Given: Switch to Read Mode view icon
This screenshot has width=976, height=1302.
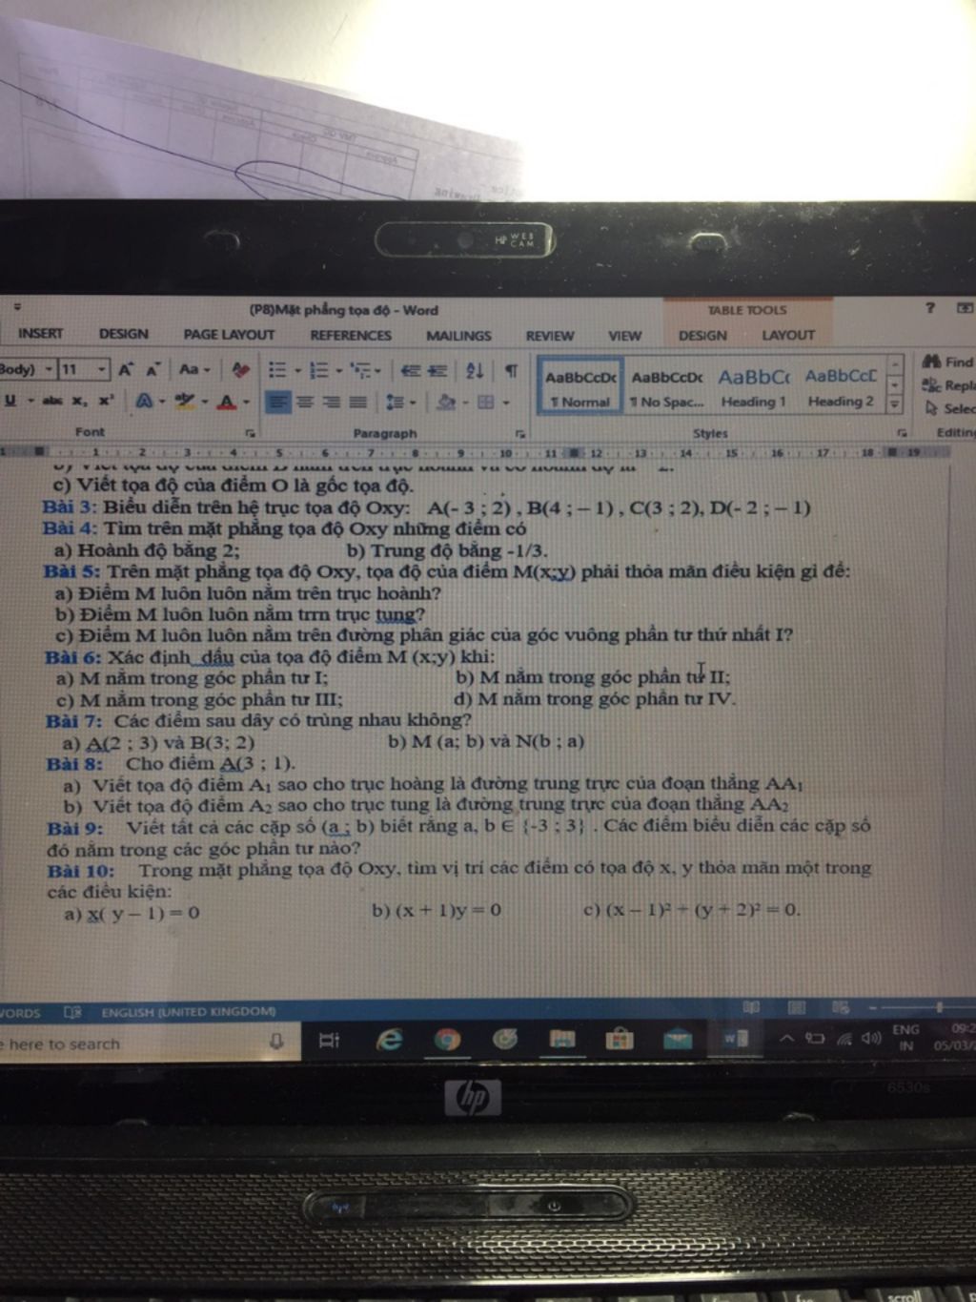Looking at the screenshot, I should pos(752,1007).
